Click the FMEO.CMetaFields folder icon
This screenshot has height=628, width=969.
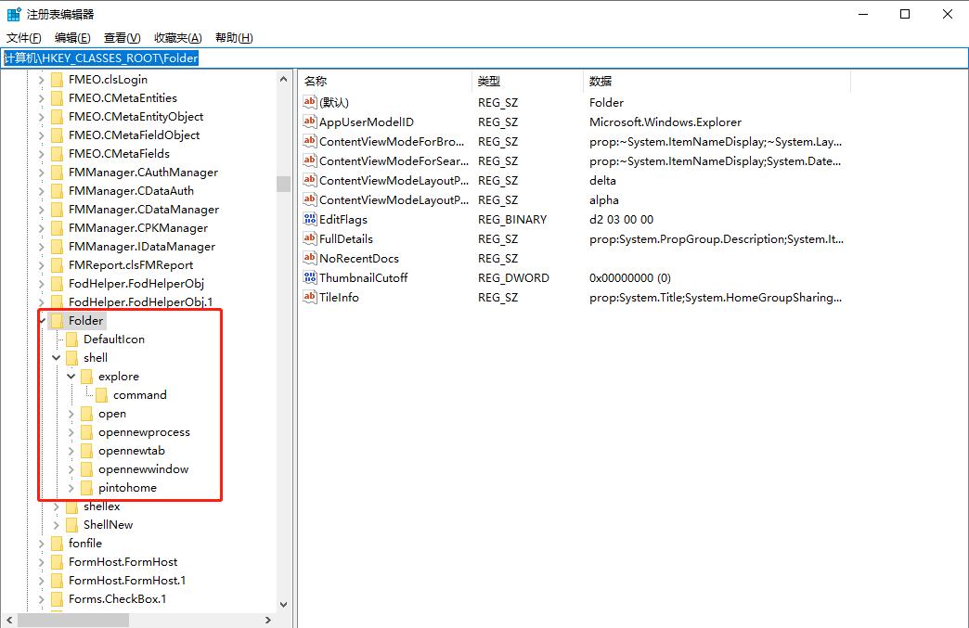pos(57,154)
